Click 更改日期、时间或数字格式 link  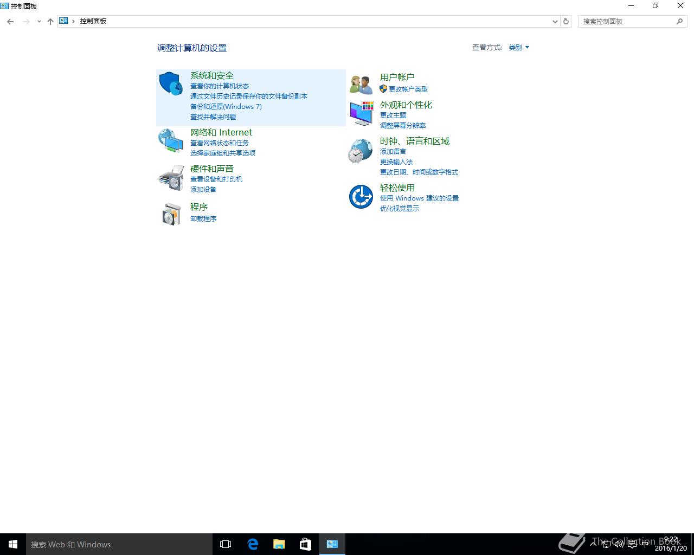pos(419,172)
